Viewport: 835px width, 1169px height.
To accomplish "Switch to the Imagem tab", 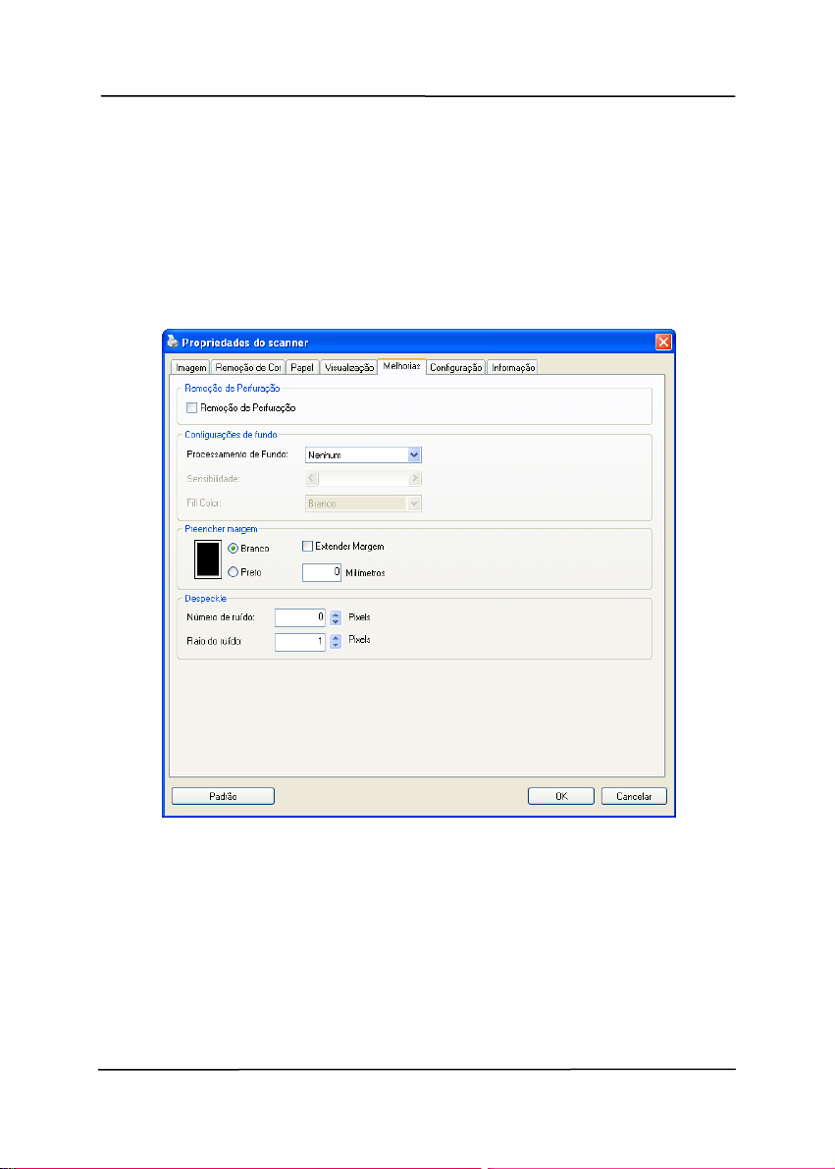I will [190, 367].
